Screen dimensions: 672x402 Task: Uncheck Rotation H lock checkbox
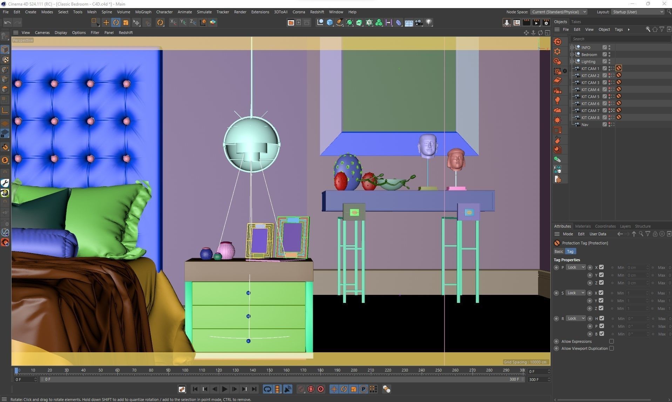(602, 318)
